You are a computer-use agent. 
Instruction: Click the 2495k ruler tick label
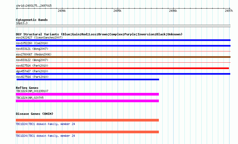point(117,11)
